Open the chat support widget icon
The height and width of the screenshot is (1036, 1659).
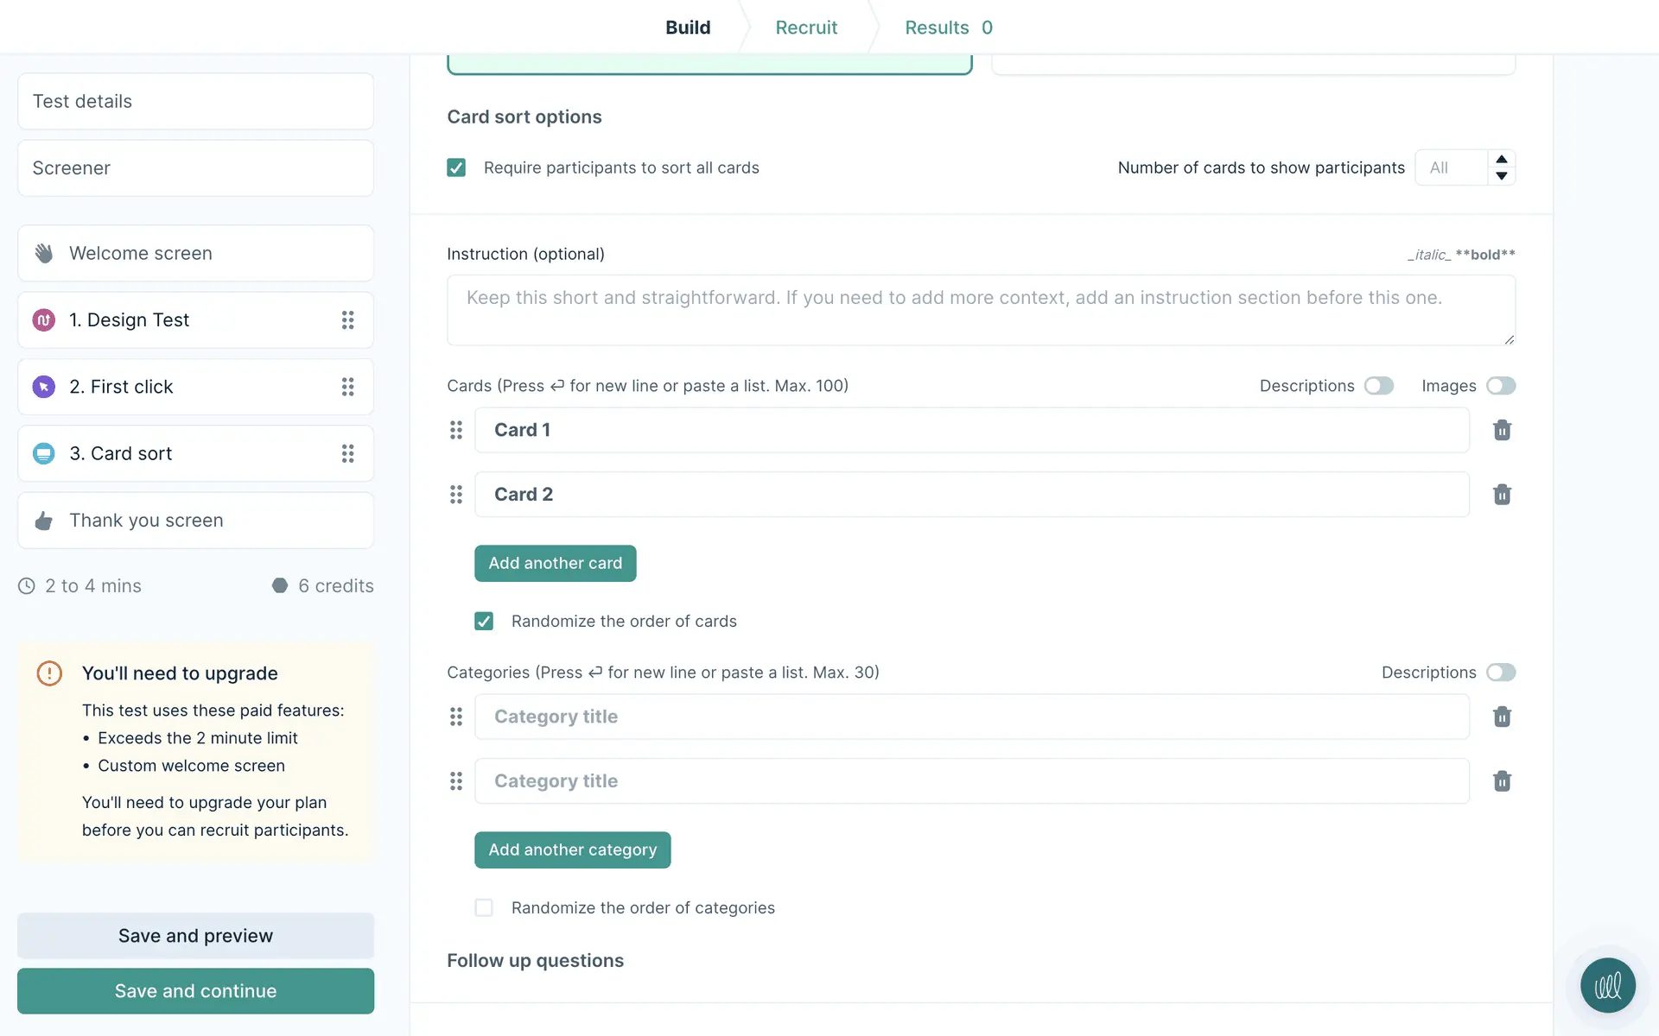(x=1607, y=985)
